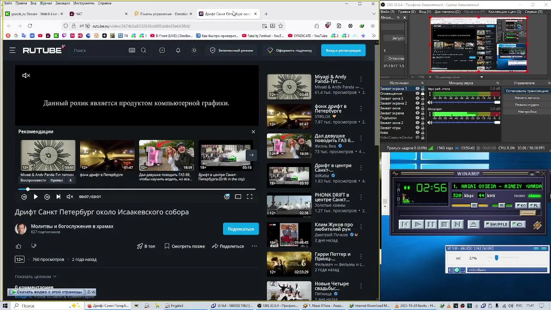Rewind the video ten seconds
Image resolution: width=551 pixels, height=310 pixels.
[24, 197]
